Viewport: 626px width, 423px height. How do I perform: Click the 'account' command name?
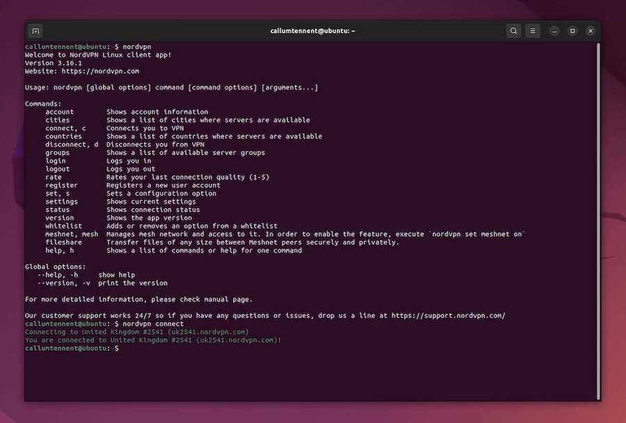pos(60,112)
